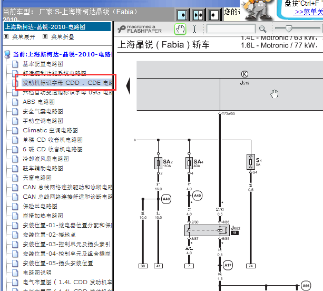This screenshot has height=291, width=323.
Task: Click the FlashPaper zoom slider handle
Action: coord(289,28)
